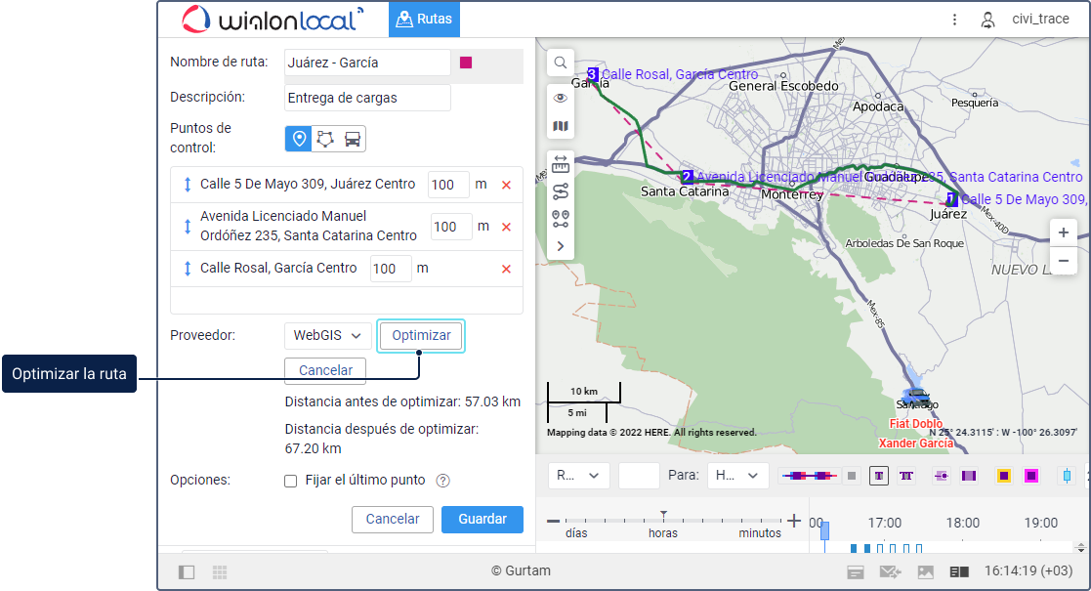Decrease timeline scale with minus
The image size is (1091, 591).
(x=553, y=521)
